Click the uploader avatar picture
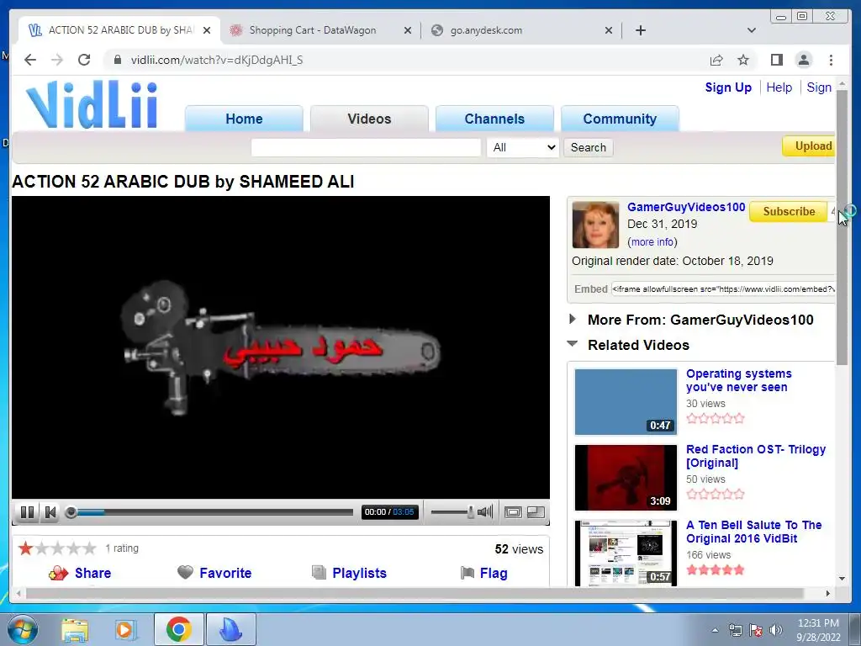This screenshot has width=861, height=646. (x=595, y=225)
